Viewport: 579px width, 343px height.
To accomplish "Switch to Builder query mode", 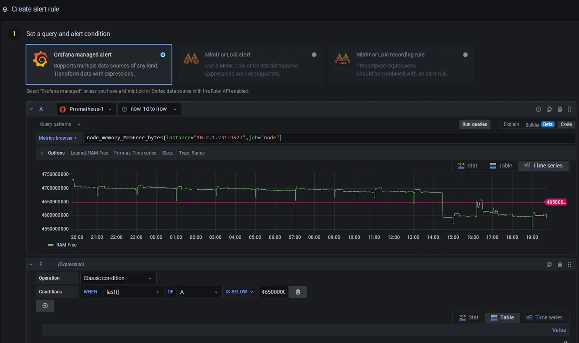I will tap(532, 124).
